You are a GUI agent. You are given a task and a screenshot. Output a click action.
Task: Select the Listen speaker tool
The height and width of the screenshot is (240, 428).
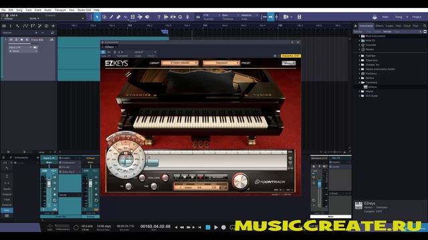[147, 17]
